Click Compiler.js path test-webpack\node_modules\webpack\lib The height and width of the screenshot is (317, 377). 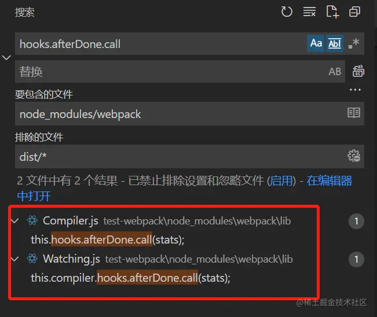click(197, 221)
